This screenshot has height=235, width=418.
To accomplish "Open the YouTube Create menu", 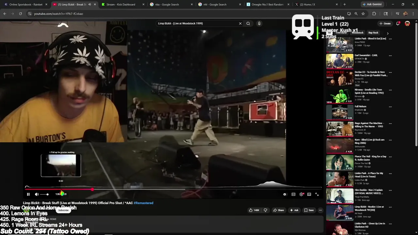I will click(385, 23).
